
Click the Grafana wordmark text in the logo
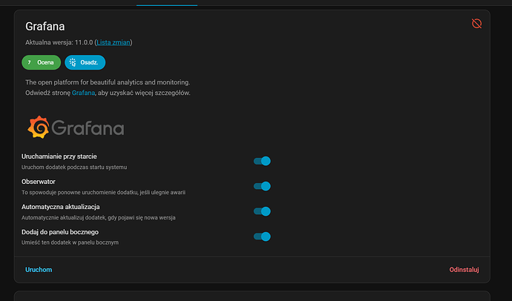coord(88,128)
